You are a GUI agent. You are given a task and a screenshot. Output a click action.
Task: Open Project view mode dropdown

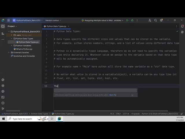click(12, 26)
